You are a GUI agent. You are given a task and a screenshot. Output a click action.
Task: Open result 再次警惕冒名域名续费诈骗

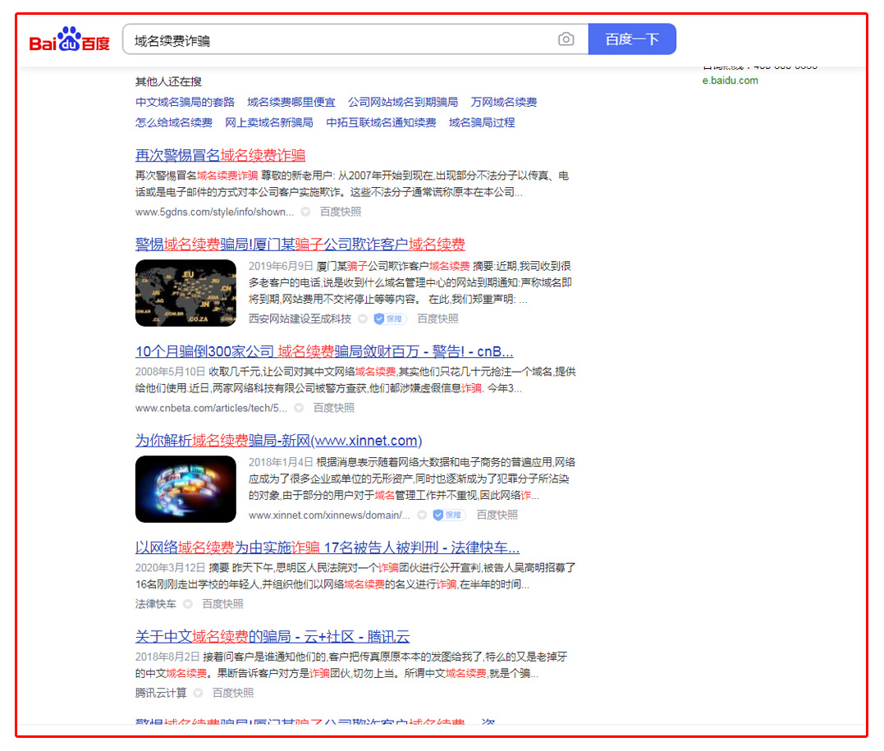[x=221, y=155]
